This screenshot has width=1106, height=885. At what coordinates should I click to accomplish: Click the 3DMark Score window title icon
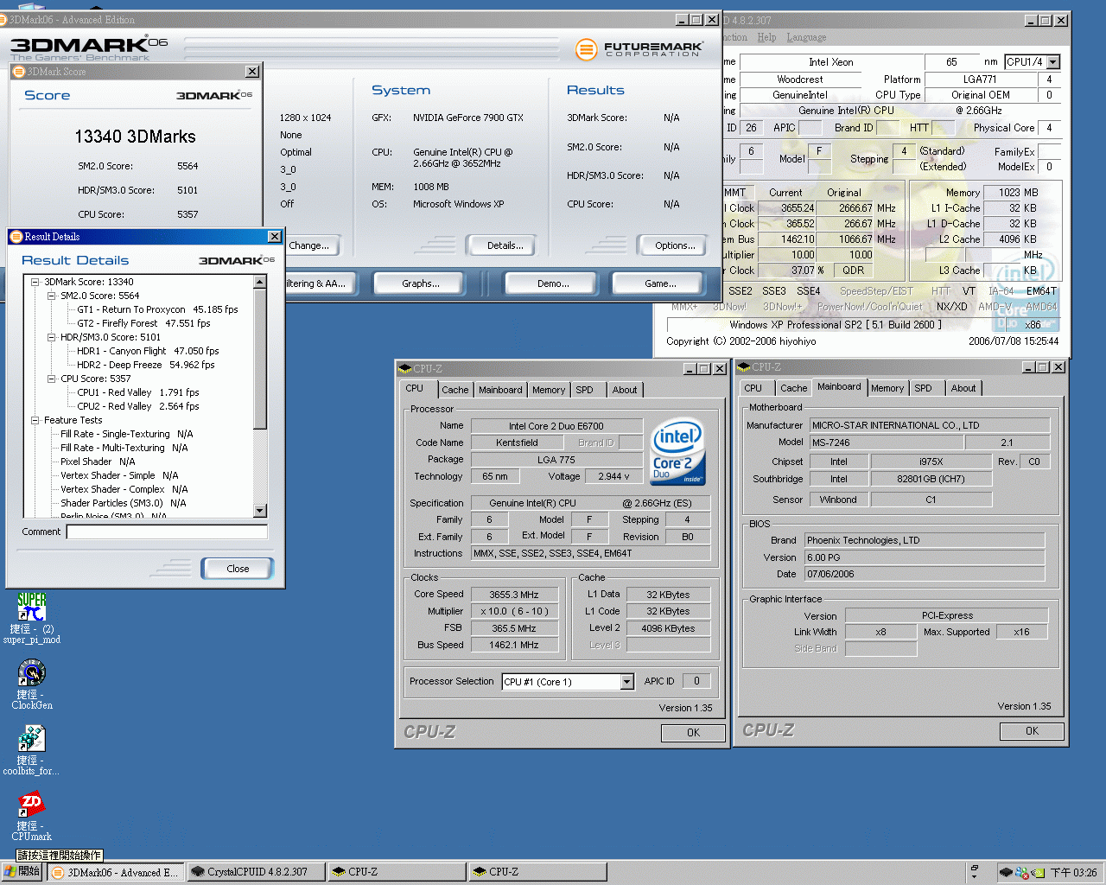click(18, 72)
